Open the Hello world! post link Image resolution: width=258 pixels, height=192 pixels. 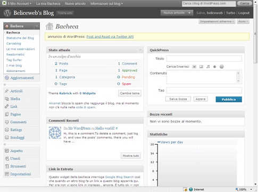pos(105,128)
